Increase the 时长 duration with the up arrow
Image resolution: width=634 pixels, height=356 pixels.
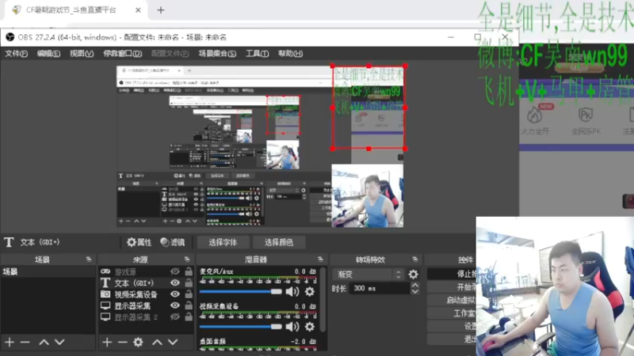coord(414,285)
